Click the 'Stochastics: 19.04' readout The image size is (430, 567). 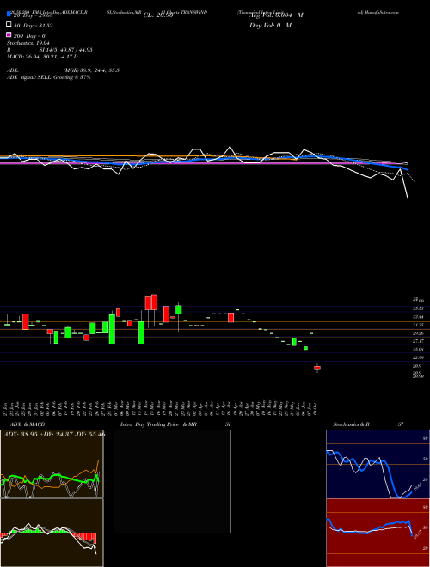point(28,43)
